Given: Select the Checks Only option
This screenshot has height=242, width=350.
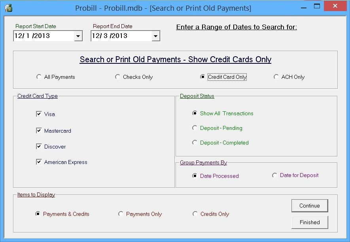Looking at the screenshot, I should 117,77.
